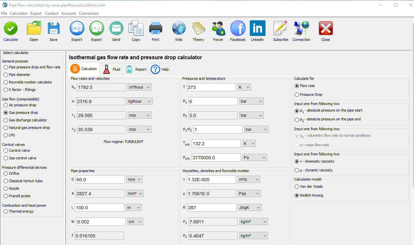The height and width of the screenshot is (245, 414).
Task: Open Help from the calculator tabs
Action: point(159,69)
